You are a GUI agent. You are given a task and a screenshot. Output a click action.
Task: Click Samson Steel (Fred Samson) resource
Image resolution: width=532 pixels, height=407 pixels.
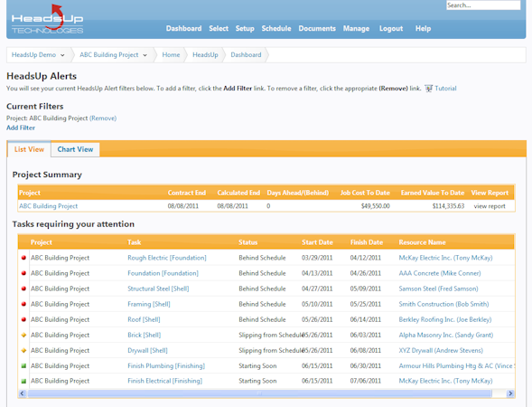tap(438, 289)
